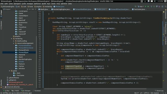
Task: Switch to the TestGame.java tab
Action: [x=139, y=9]
